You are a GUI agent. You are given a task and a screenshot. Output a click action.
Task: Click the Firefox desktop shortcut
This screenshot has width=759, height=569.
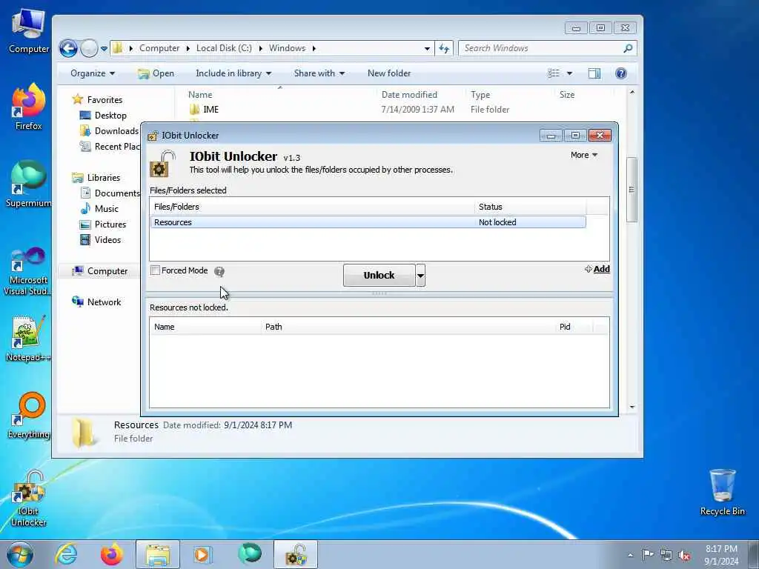pos(29,107)
